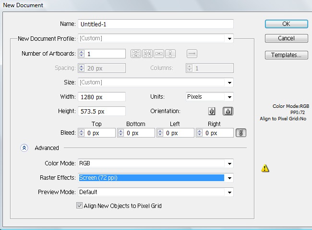
Task: Uncheck Align New Objects to Pixel Grid
Action: click(x=80, y=206)
